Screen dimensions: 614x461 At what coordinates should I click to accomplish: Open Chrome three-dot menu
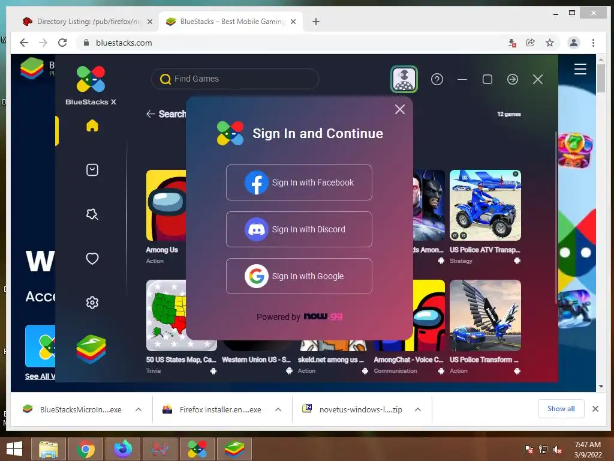click(593, 43)
